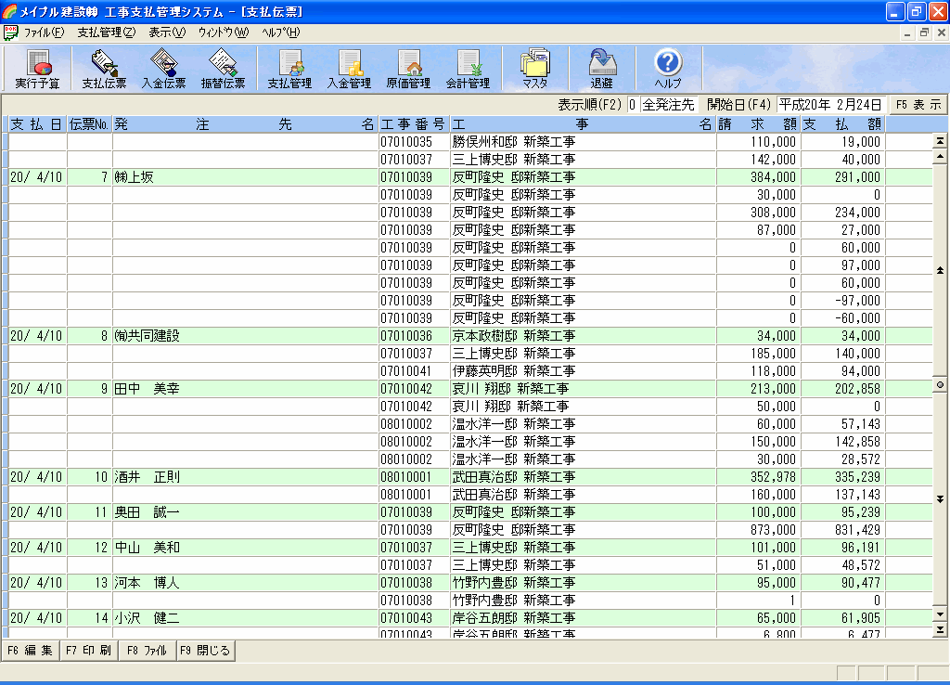Open the マスタ folder icon
The width and height of the screenshot is (950, 685).
click(x=534, y=69)
